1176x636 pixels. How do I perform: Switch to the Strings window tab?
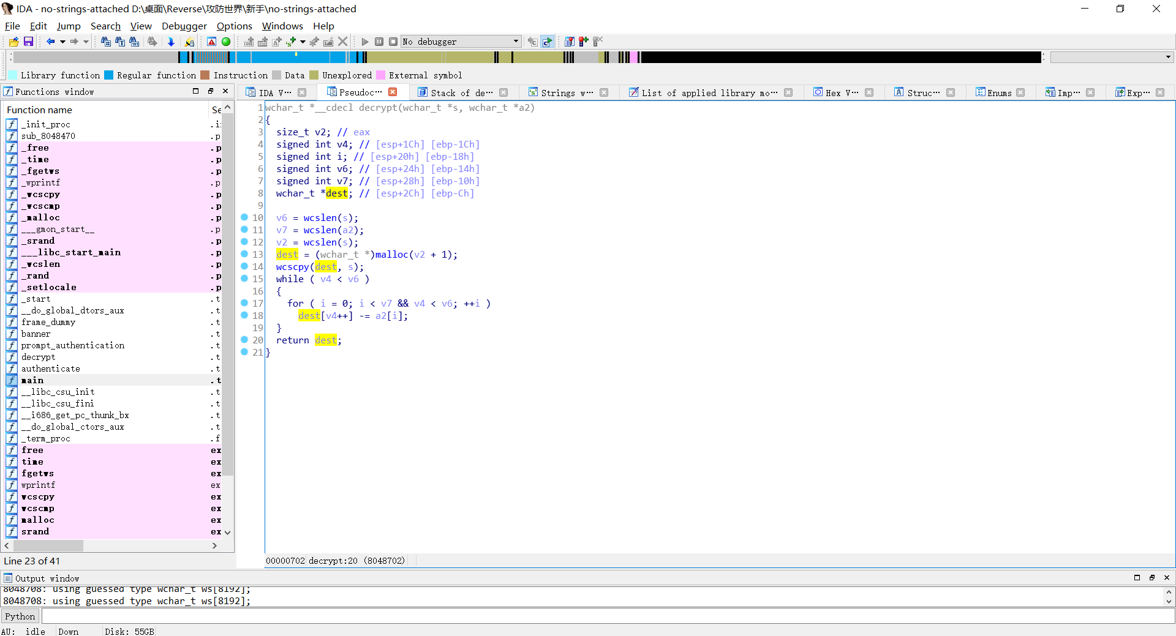(x=567, y=92)
